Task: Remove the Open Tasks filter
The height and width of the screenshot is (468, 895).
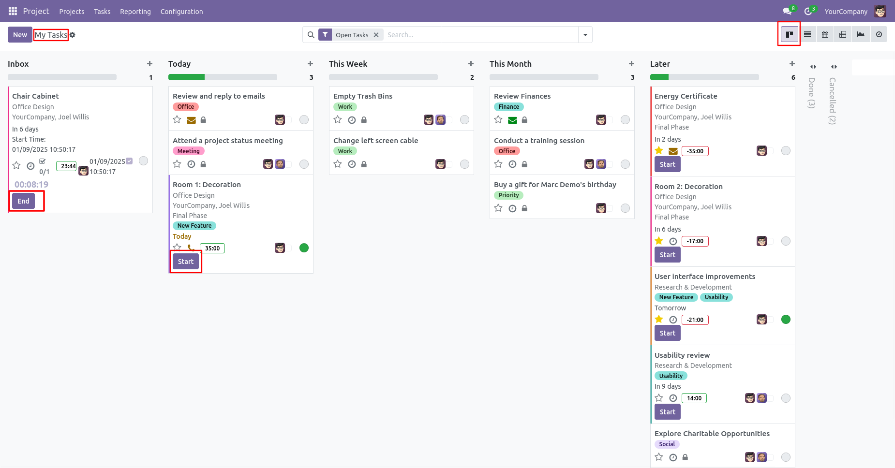Action: click(x=376, y=35)
